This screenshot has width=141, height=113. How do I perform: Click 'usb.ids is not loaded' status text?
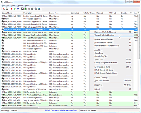88,111
